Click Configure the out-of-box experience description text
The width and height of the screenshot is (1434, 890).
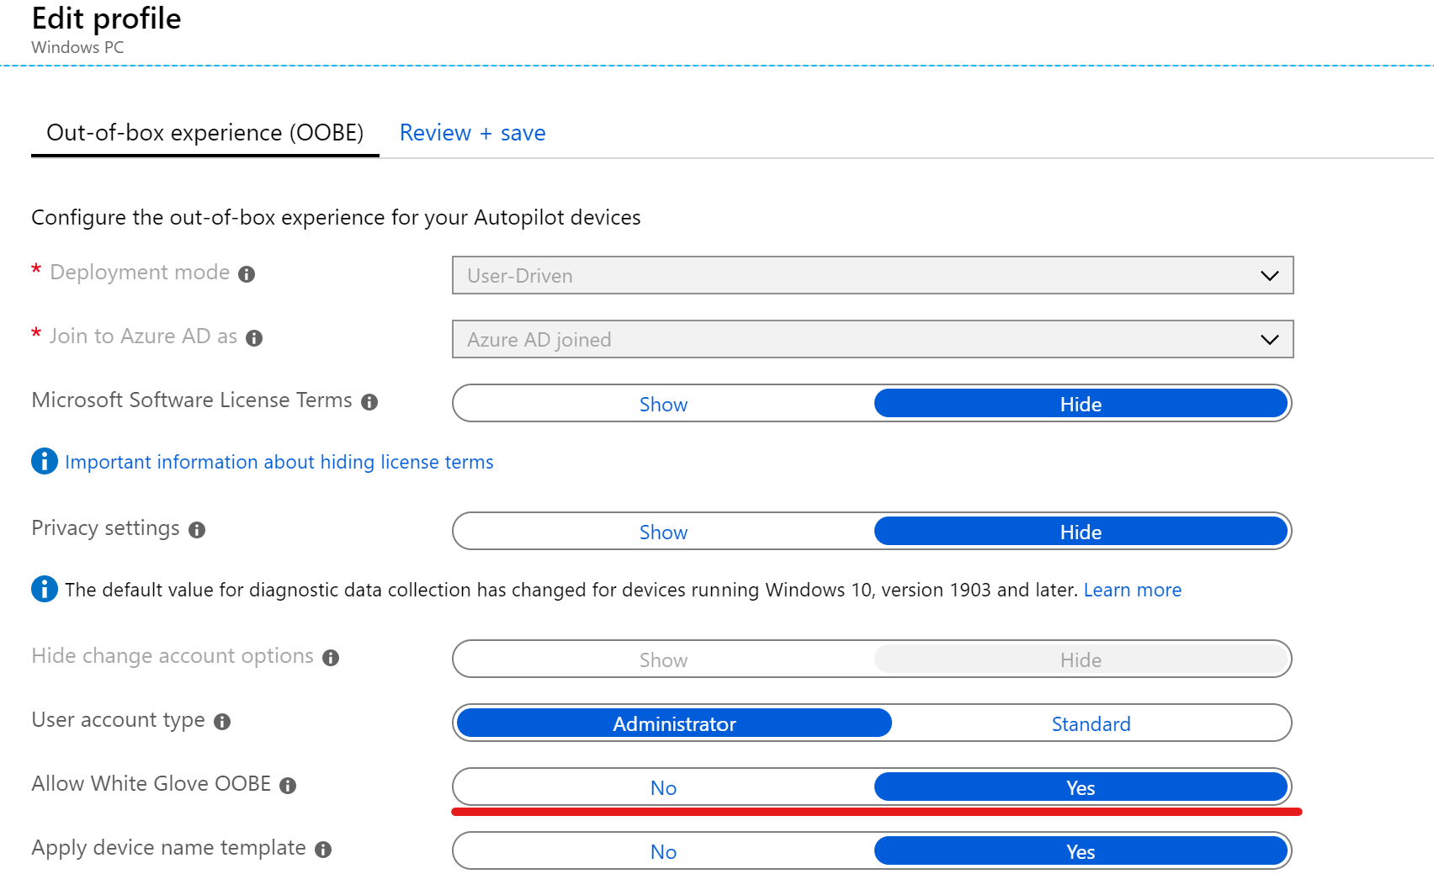click(x=336, y=217)
